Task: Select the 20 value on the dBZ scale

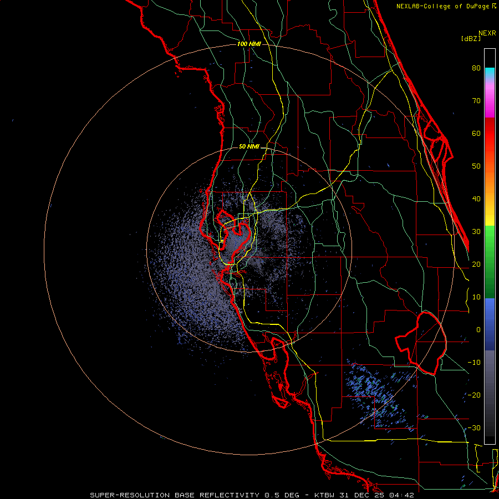Action: coord(476,264)
